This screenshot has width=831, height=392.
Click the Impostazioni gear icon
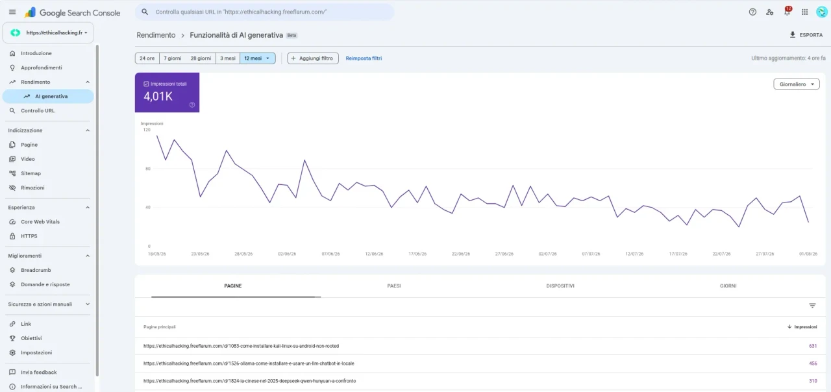pyautogui.click(x=12, y=352)
